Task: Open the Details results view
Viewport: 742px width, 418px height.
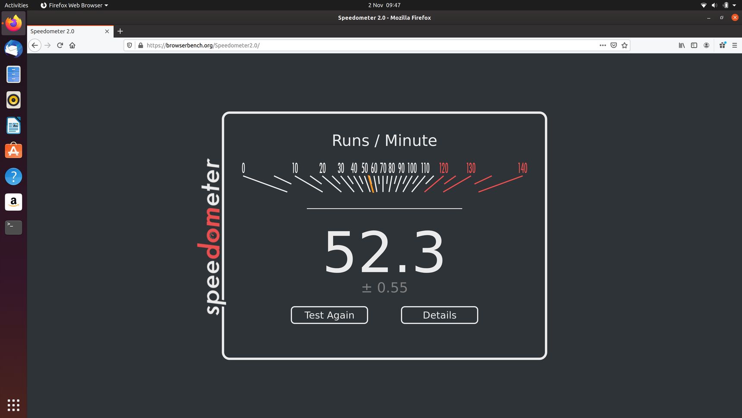Action: [x=439, y=315]
